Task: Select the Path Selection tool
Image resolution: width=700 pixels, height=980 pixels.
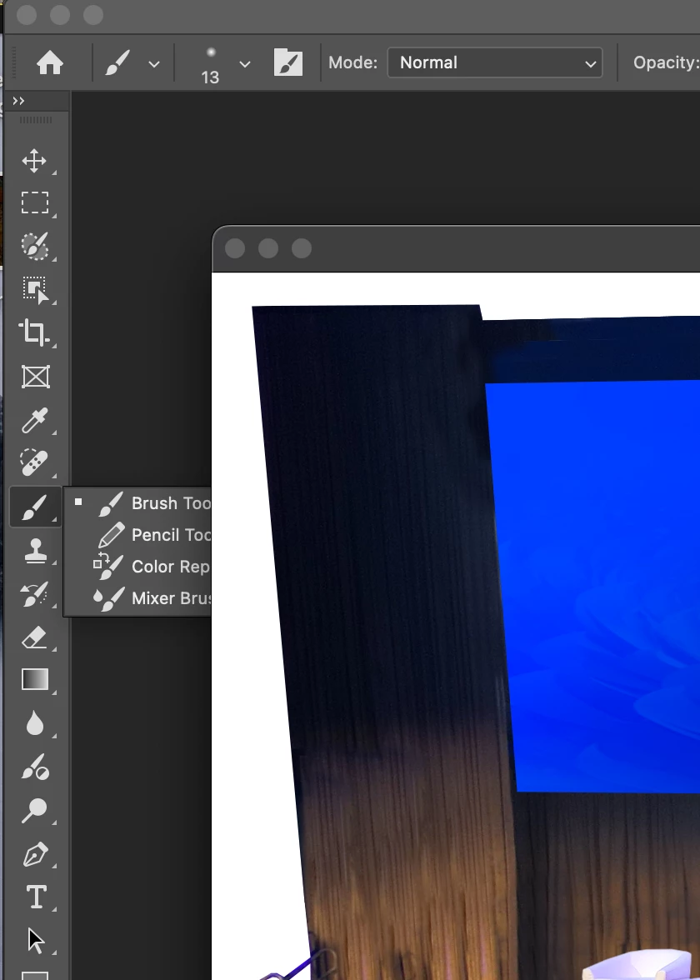Action: coord(36,940)
